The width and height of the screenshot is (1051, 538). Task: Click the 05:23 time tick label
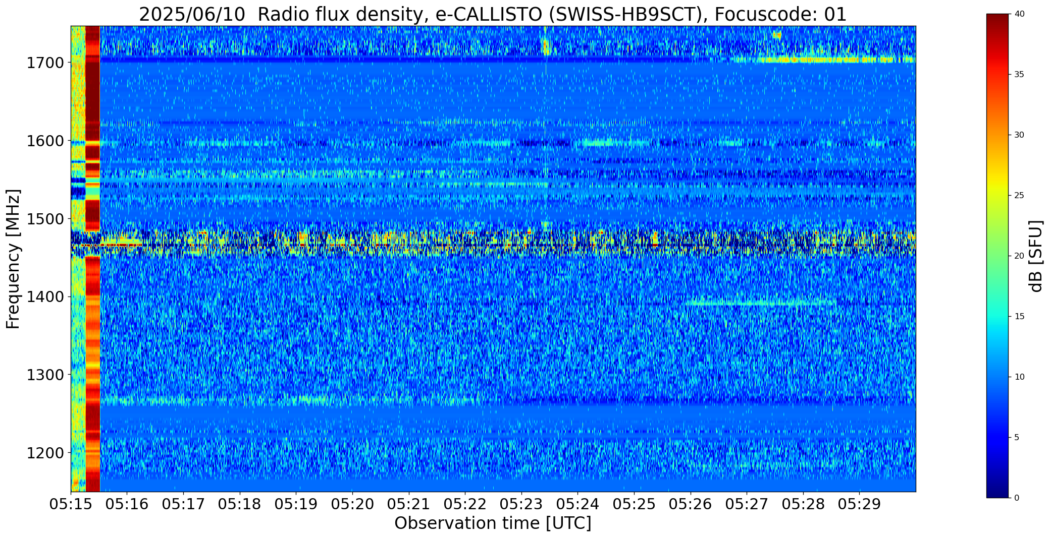coord(521,504)
